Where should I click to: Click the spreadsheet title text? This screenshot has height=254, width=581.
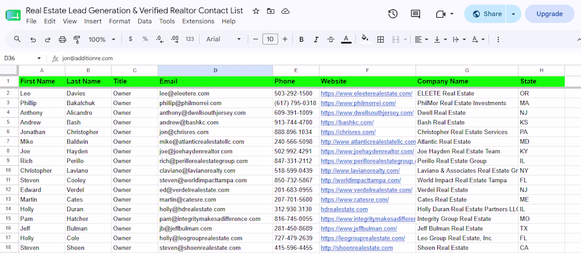(x=135, y=11)
